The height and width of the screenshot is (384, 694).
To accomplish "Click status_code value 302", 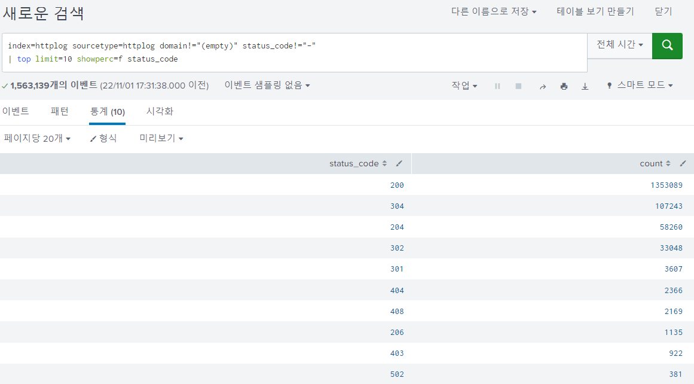I will pos(397,248).
